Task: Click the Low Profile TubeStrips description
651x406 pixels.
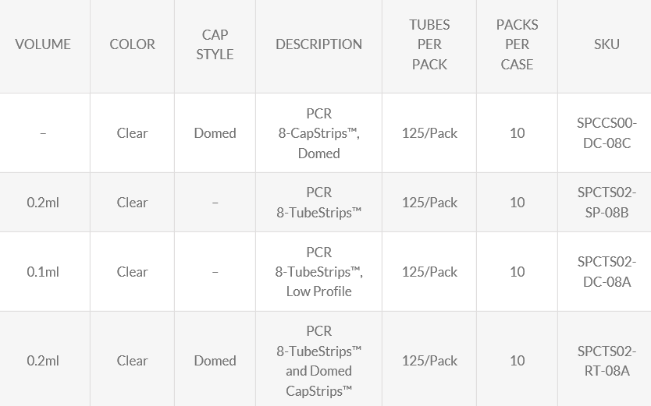Action: tap(318, 272)
